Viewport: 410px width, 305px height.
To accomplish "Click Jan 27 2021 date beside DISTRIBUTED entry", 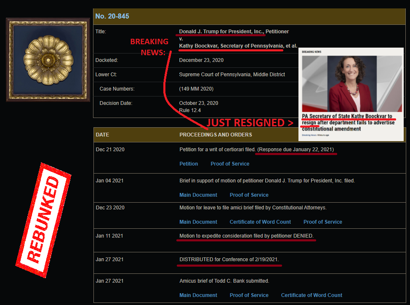I will tap(109, 260).
